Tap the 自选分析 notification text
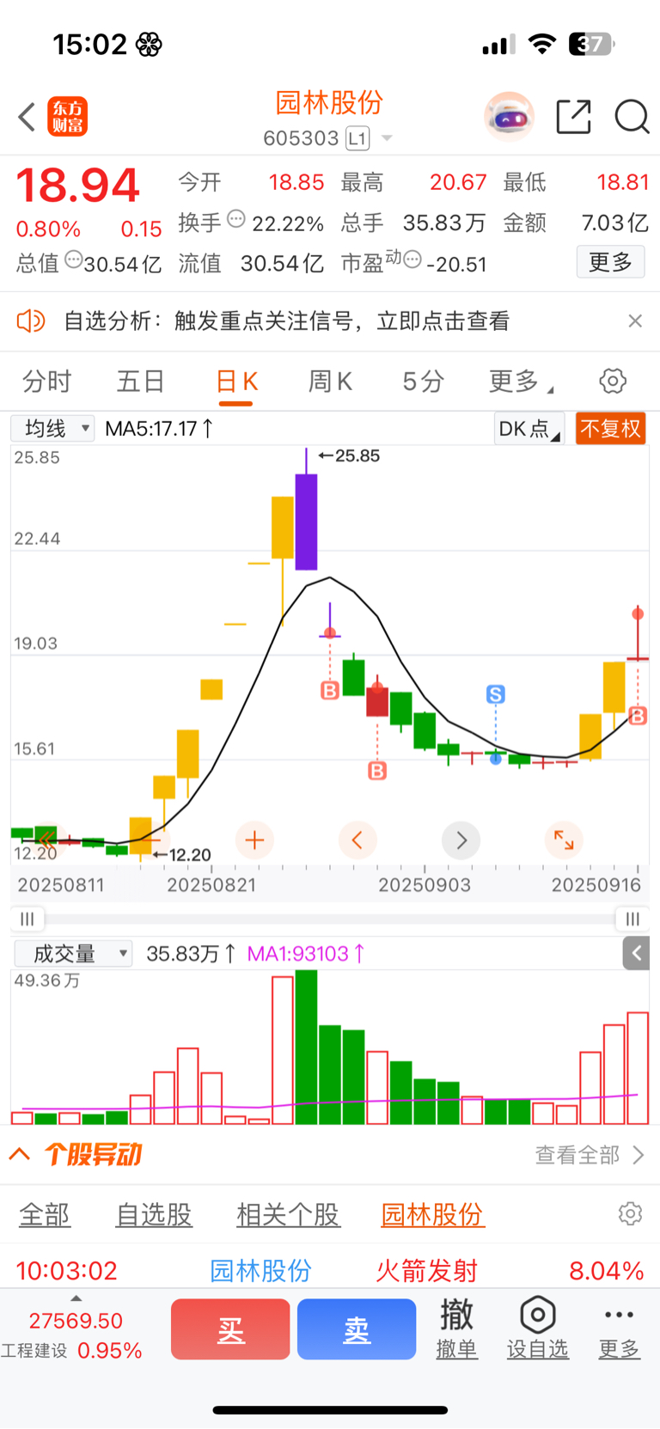 pos(287,321)
